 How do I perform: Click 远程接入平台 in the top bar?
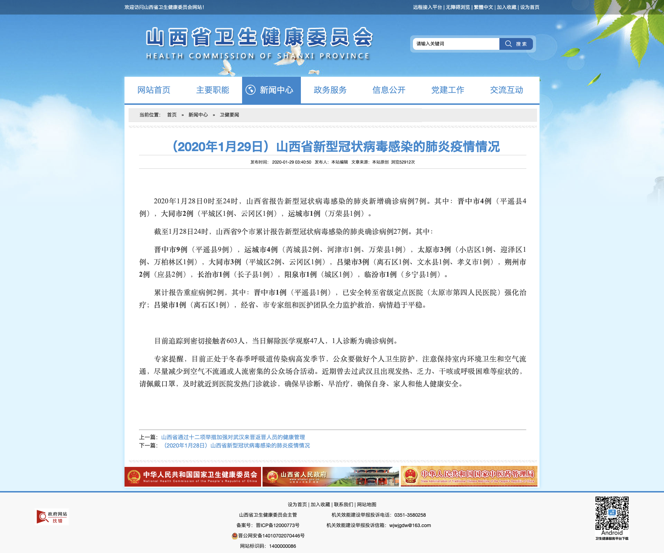pos(427,7)
